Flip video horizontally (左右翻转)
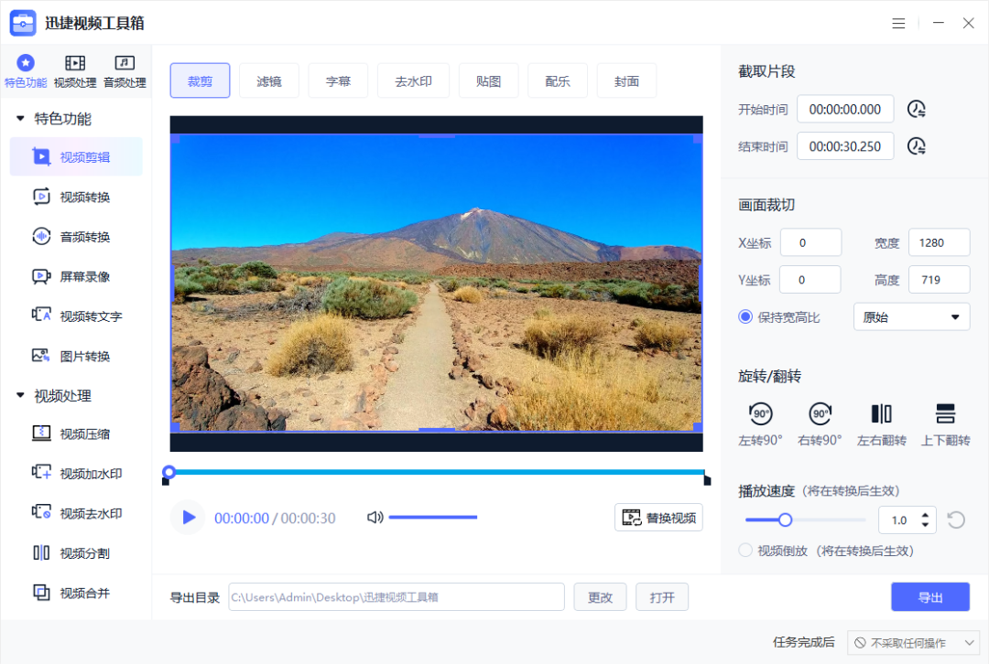Screen dimensions: 989x664 coord(882,424)
